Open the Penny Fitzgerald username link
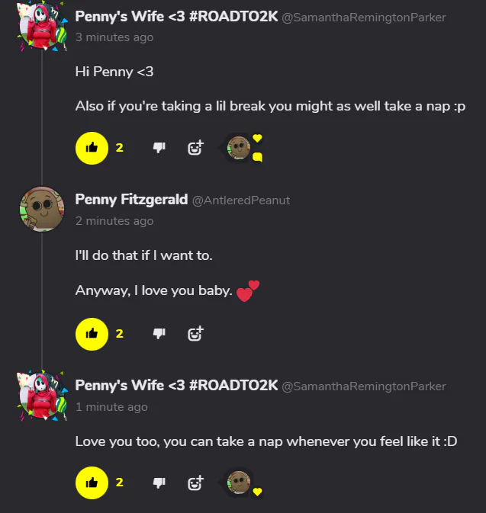Image resolution: width=486 pixels, height=513 pixels. pos(131,200)
